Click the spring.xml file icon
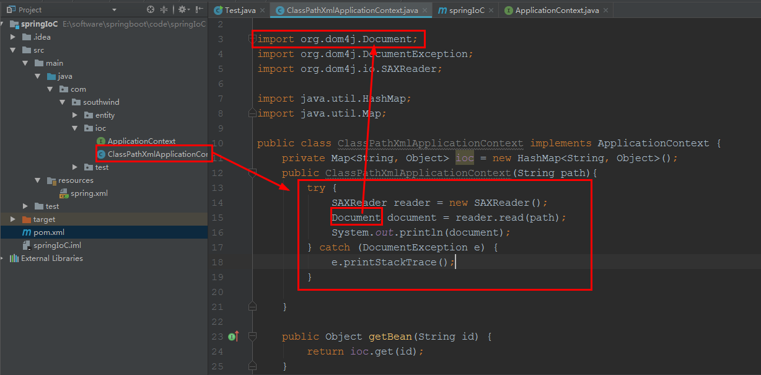This screenshot has width=761, height=375. coord(63,193)
